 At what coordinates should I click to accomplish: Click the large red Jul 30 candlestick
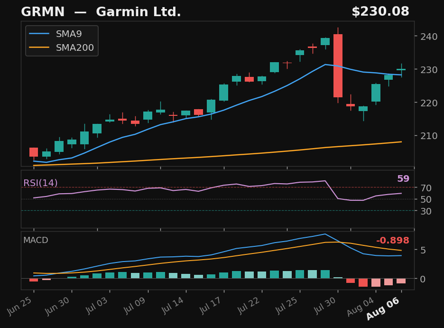338,66
